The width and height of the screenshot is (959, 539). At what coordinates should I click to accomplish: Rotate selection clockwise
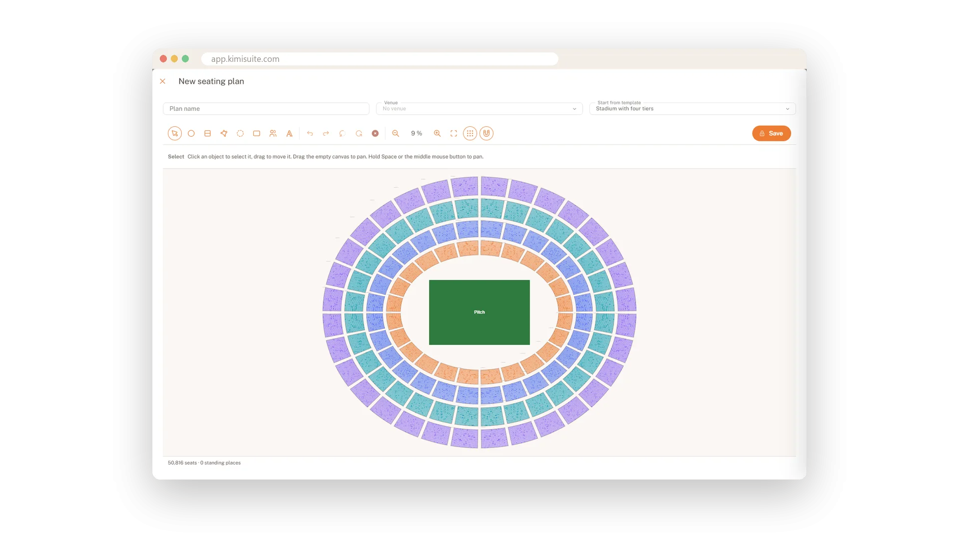[x=359, y=133]
